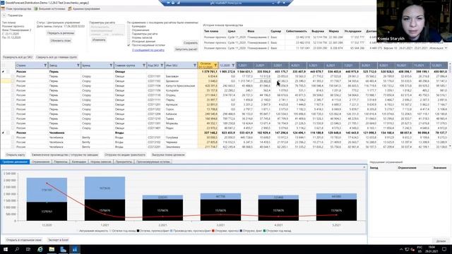Click the GoodsForecast app icon in title bar

click(x=2, y=3)
